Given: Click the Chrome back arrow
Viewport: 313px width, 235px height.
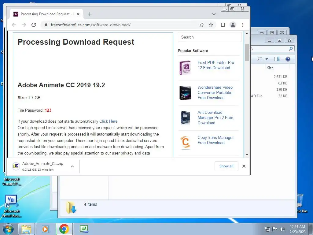Looking at the screenshot, I should [14, 25].
